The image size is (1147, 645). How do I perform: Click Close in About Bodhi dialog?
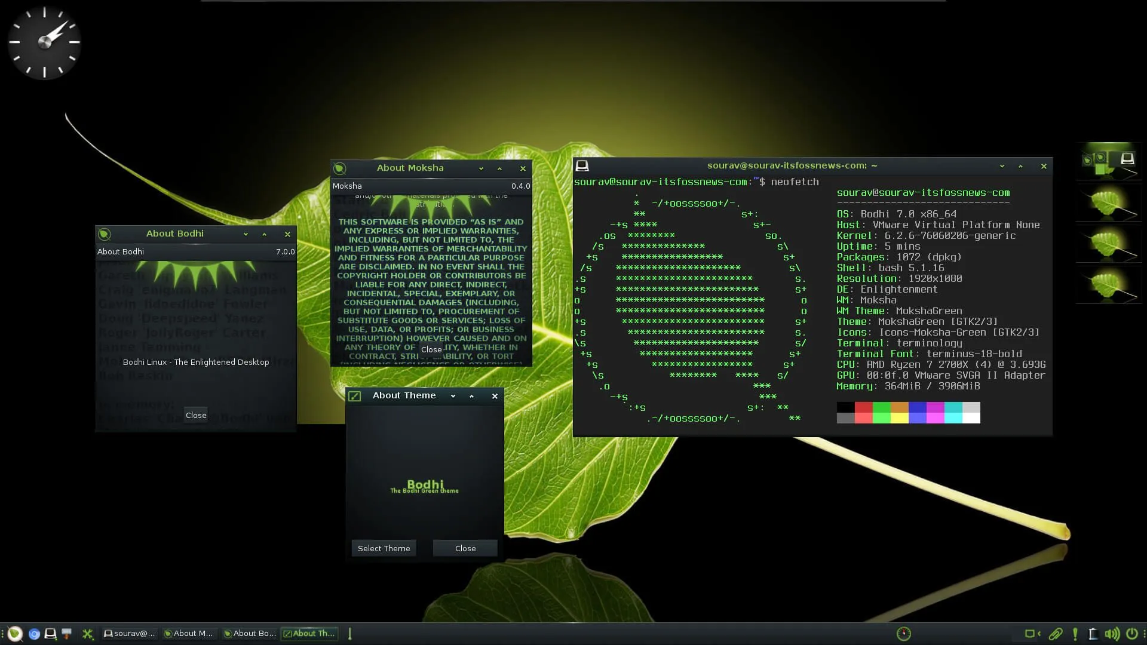tap(196, 416)
